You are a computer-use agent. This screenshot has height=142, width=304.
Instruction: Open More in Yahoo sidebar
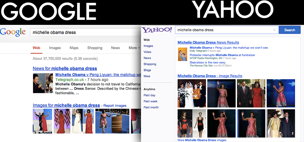click(147, 76)
